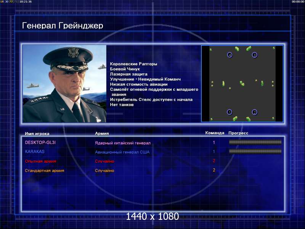305x229 pixels.
Task: Click the 18:21:36 clock readout
Action: pyautogui.click(x=26, y=2)
